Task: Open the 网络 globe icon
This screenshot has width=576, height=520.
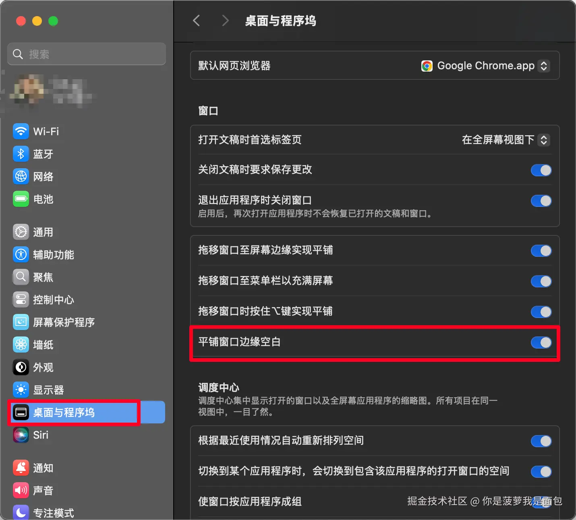Action: click(x=21, y=176)
